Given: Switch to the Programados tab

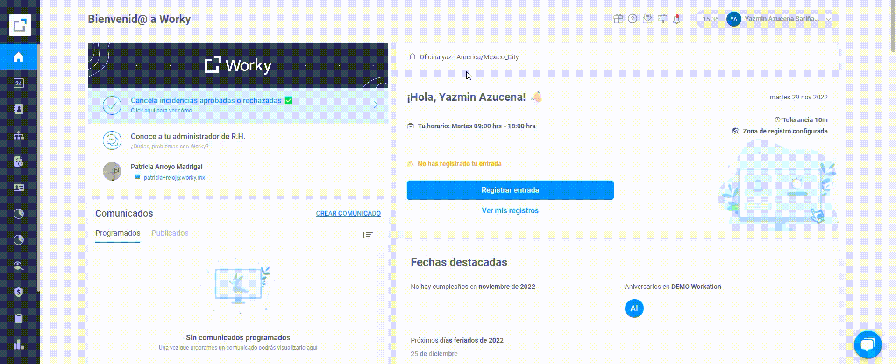Looking at the screenshot, I should point(118,233).
